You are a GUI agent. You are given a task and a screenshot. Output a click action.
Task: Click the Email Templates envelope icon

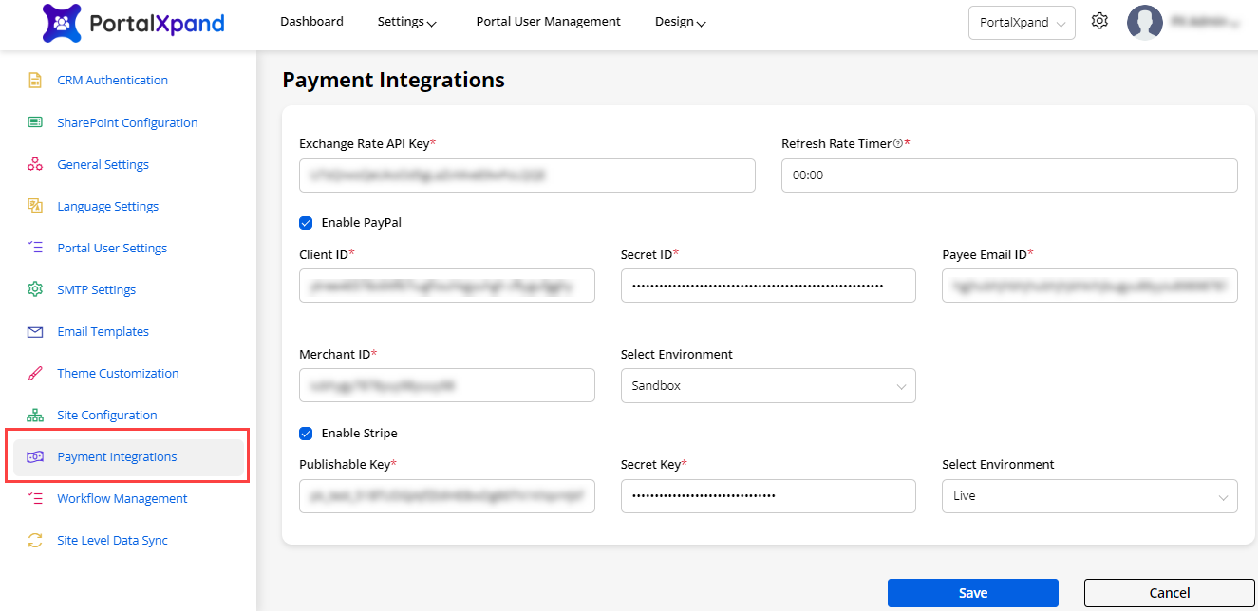pyautogui.click(x=35, y=332)
